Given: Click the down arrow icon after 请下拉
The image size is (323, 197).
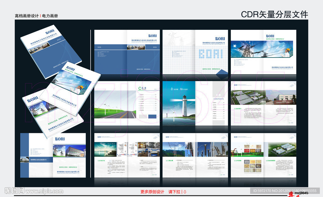Looking at the screenshot, I should [185, 192].
